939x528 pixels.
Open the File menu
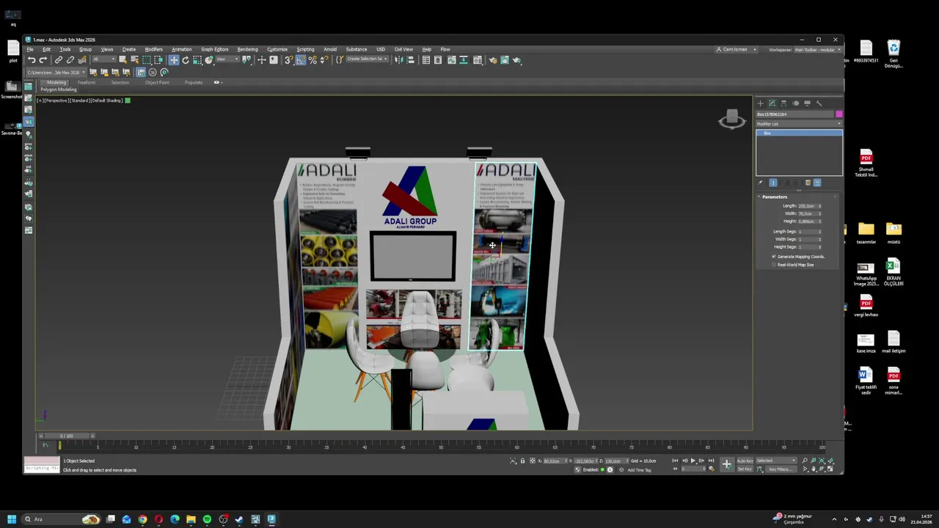click(x=30, y=49)
